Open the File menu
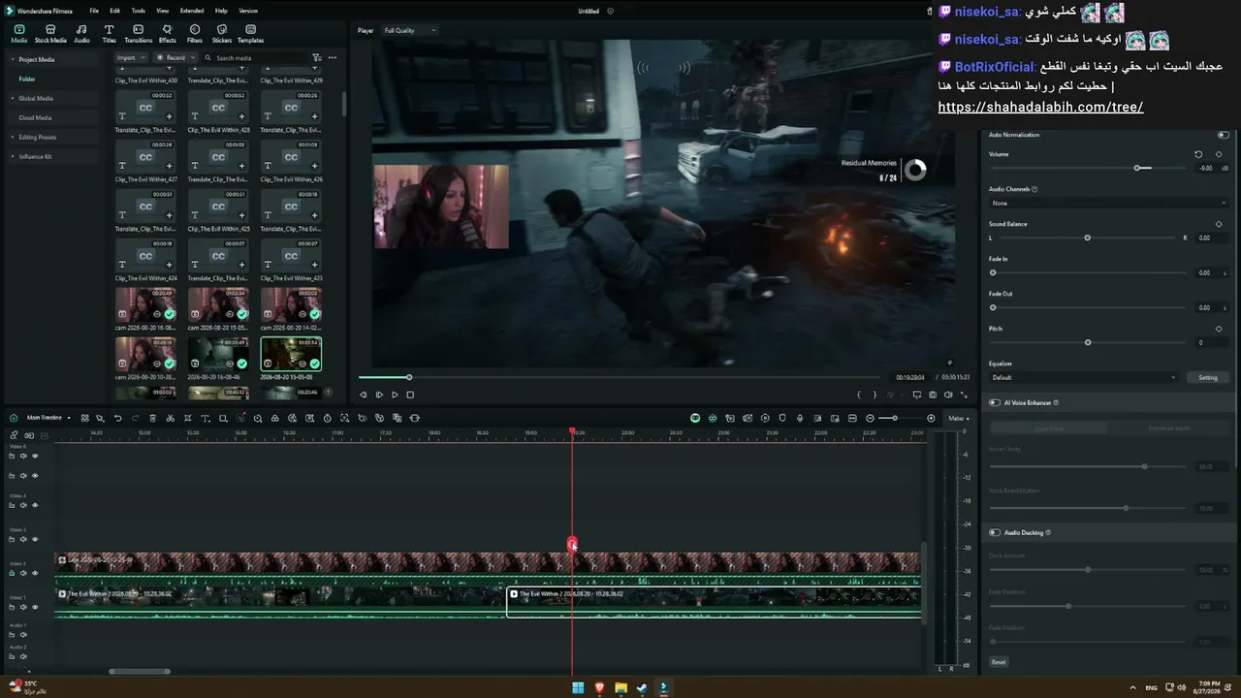The height and width of the screenshot is (698, 1241). click(x=94, y=11)
